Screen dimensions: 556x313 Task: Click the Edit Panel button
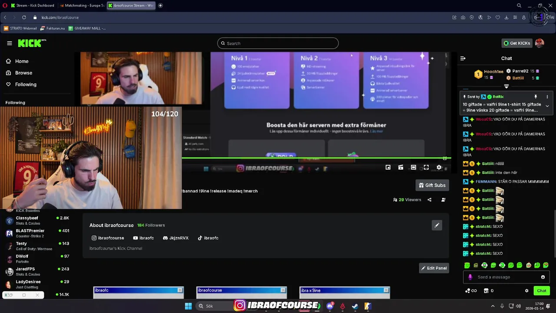tap(434, 268)
